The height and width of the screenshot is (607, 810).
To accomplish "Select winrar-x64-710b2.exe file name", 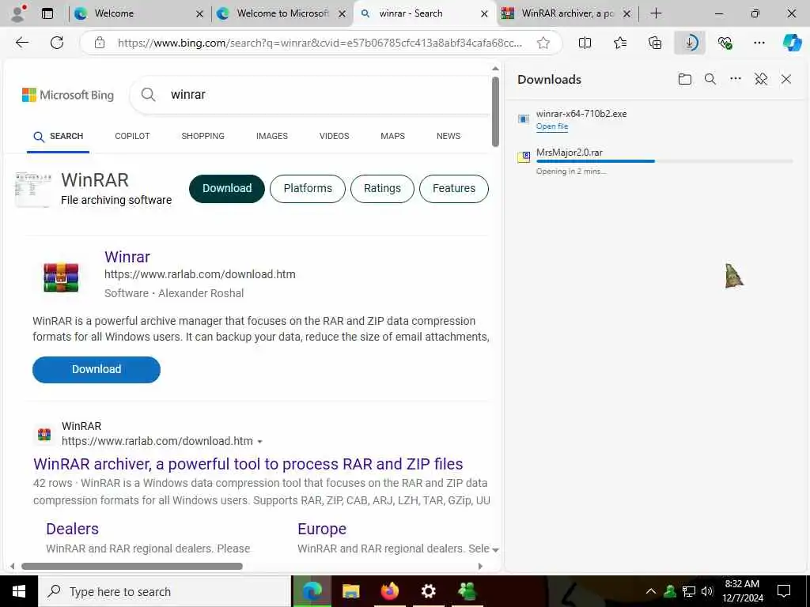I will pyautogui.click(x=581, y=114).
